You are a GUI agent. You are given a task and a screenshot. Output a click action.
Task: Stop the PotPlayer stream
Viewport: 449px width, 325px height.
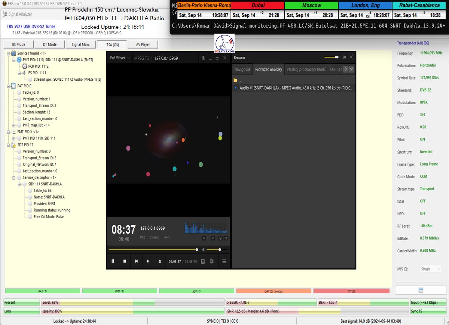tap(125, 261)
